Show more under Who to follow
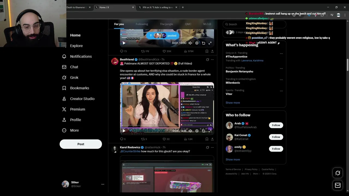 tap(233, 160)
